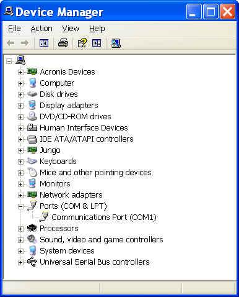Collapse the root computer tree node

point(9,61)
